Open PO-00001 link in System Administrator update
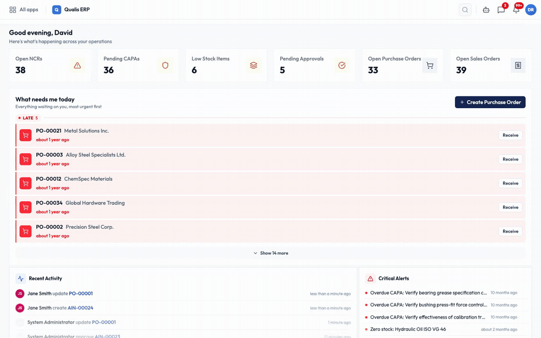 104,322
